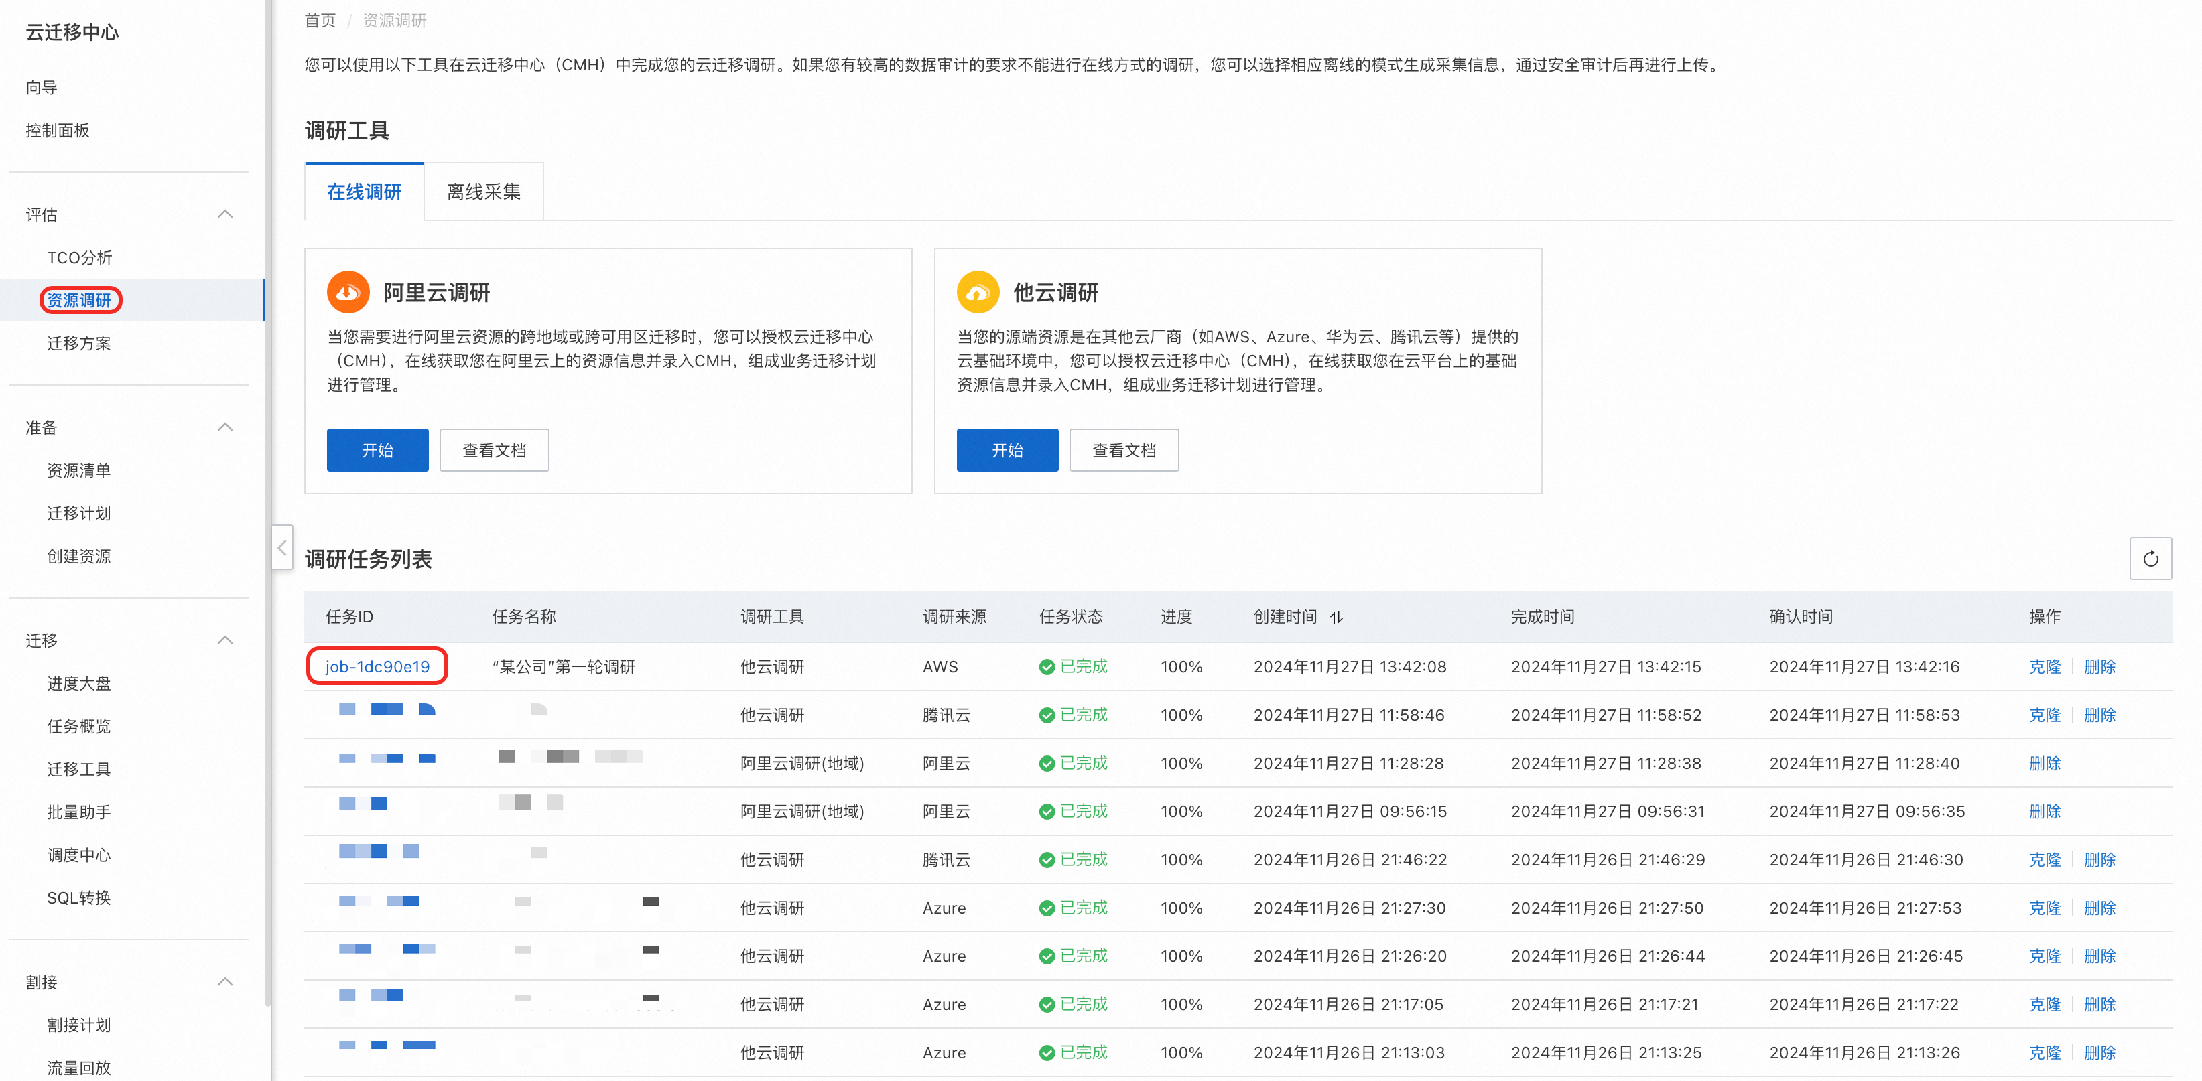Collapse the left sidebar panel arrow
Image resolution: width=2202 pixels, height=1081 pixels.
(x=282, y=548)
